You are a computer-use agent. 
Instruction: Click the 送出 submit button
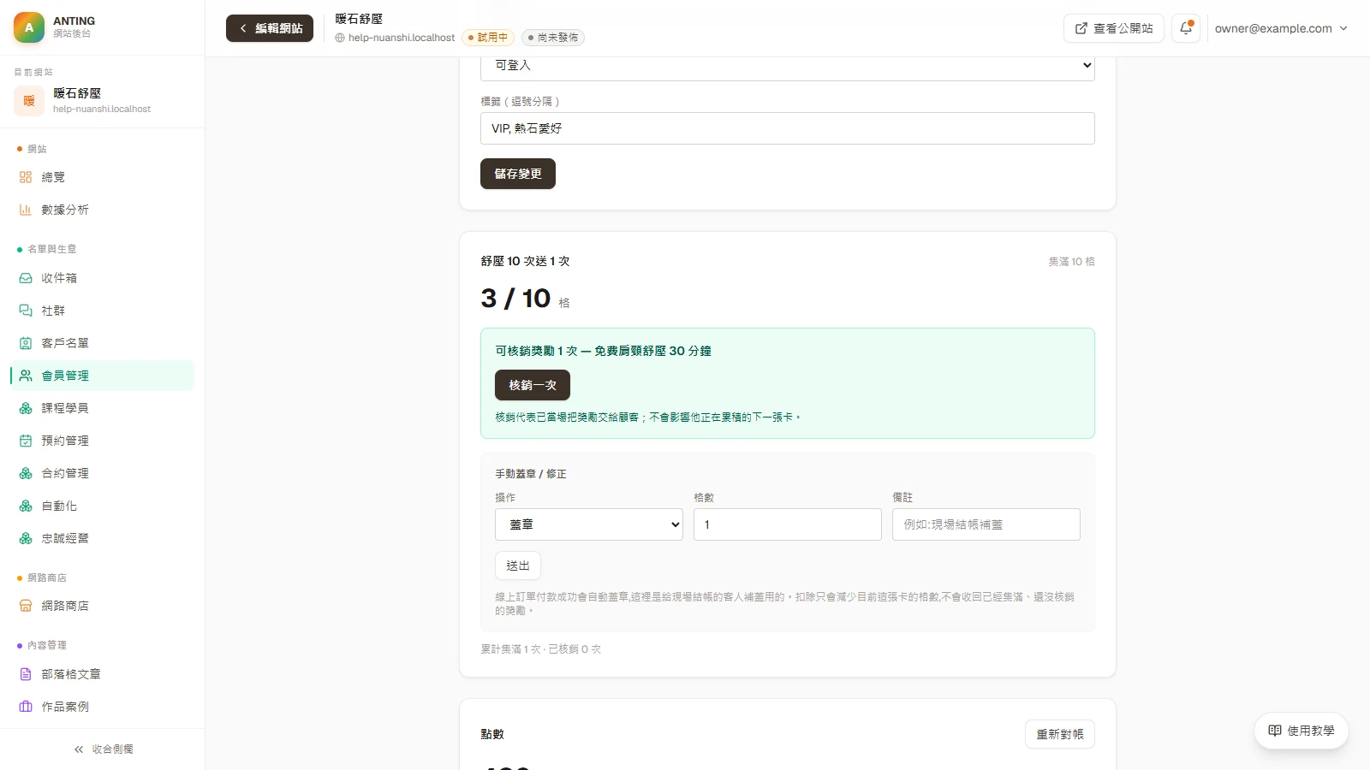click(518, 566)
